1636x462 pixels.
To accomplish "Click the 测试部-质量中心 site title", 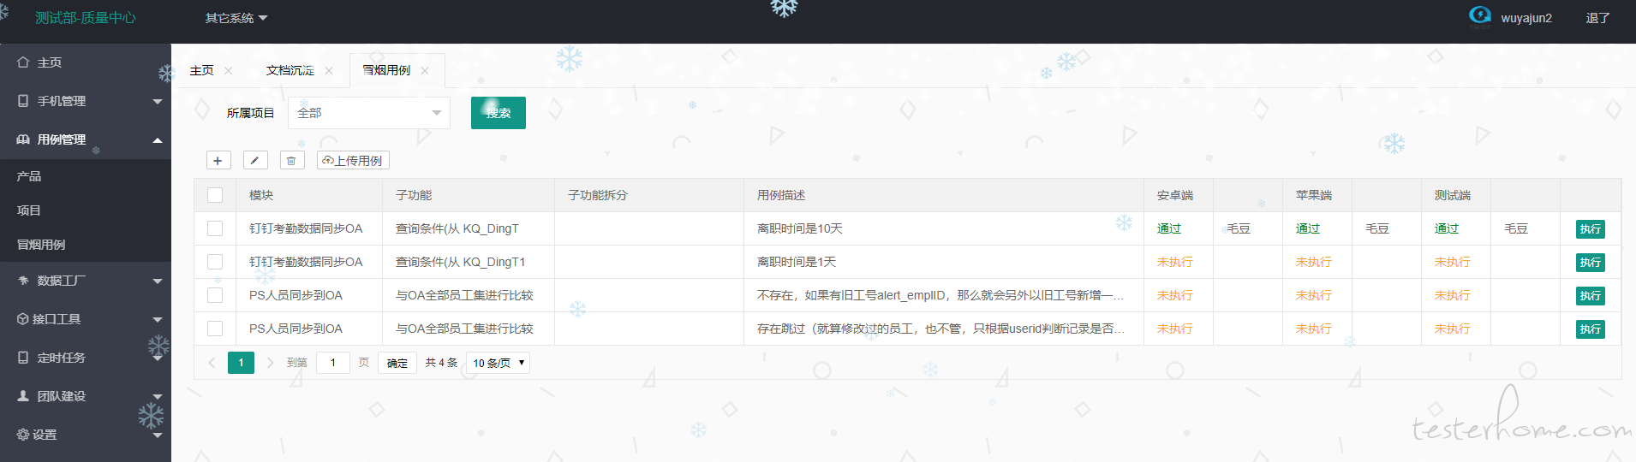I will (x=86, y=18).
